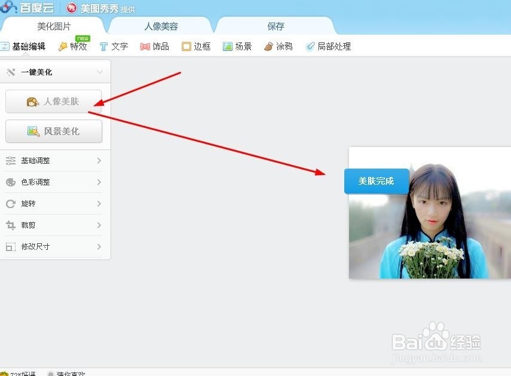Screen dimensions: 511x376
Task: Open the 场景 scene tool
Action: click(237, 47)
